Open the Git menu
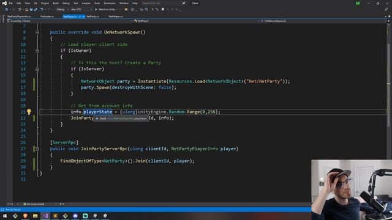 tap(36, 3)
